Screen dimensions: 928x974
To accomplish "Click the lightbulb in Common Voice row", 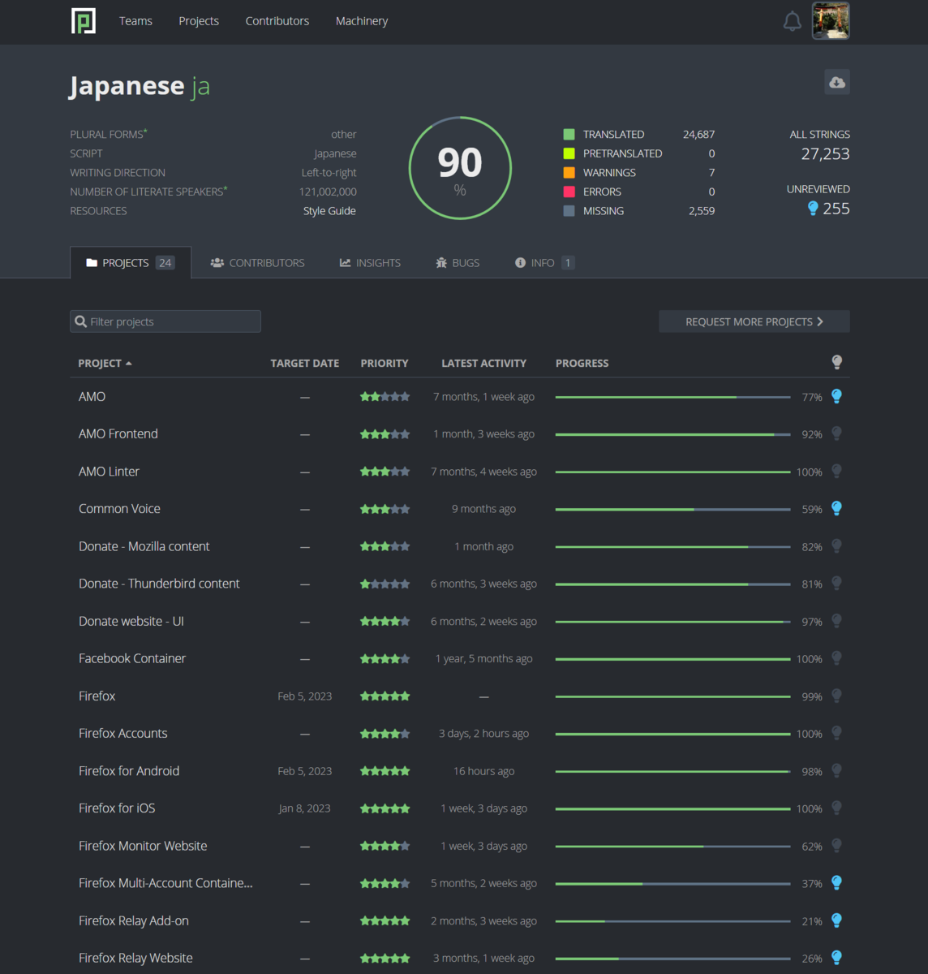I will click(836, 508).
